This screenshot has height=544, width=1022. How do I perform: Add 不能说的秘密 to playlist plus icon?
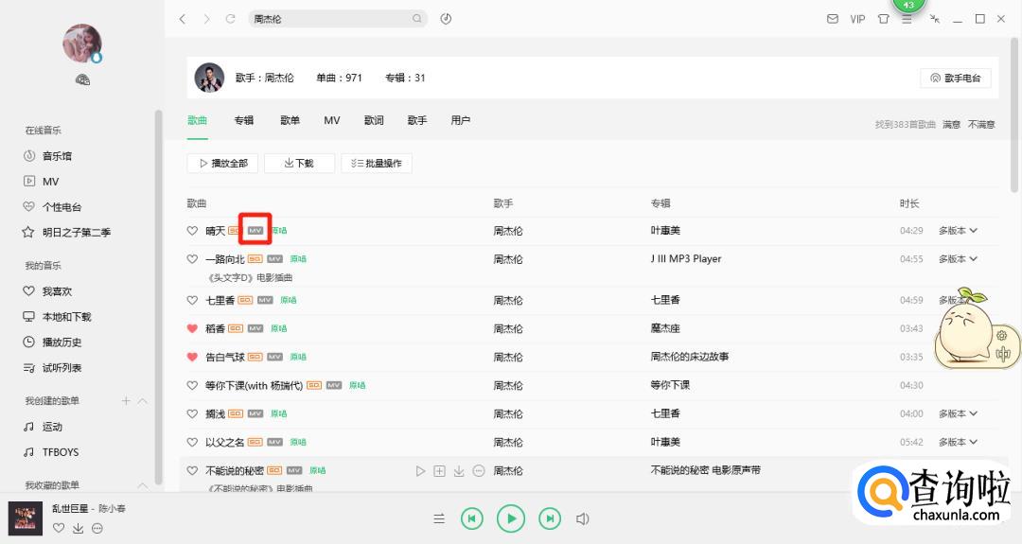click(x=439, y=470)
